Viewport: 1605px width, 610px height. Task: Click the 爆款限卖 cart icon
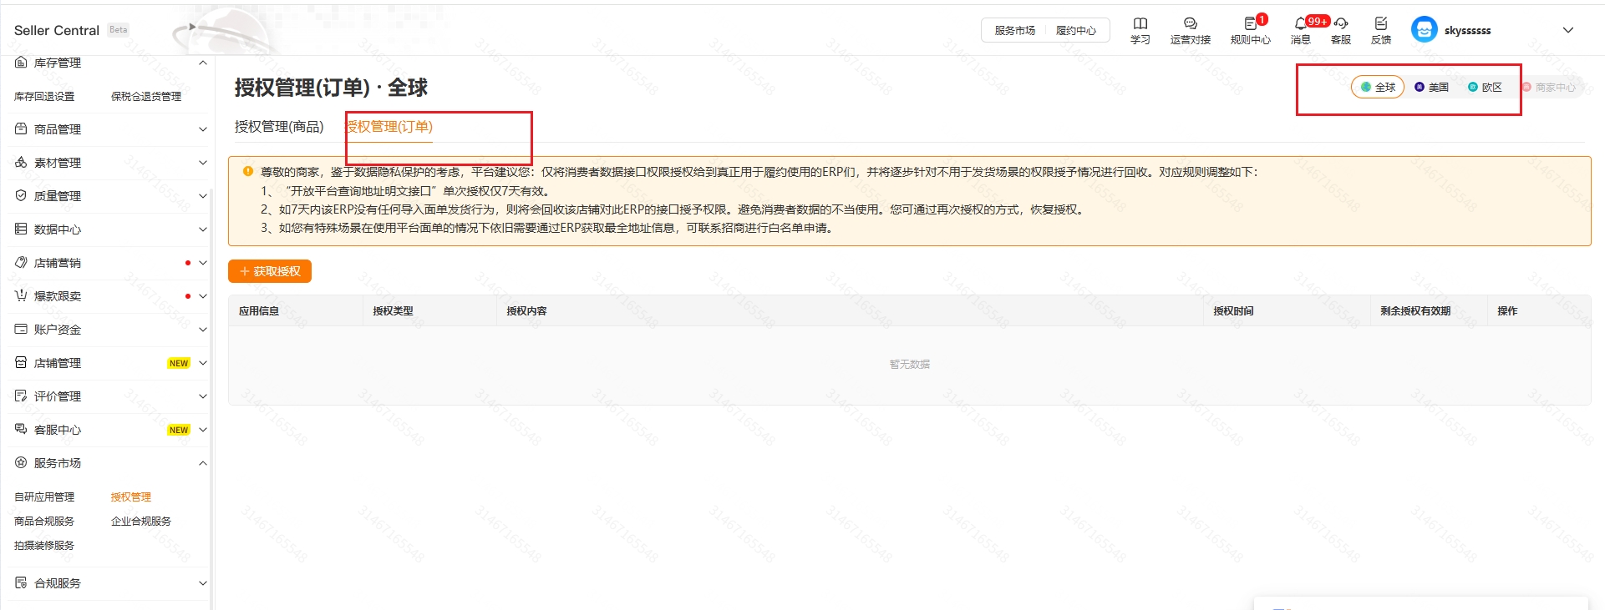21,296
